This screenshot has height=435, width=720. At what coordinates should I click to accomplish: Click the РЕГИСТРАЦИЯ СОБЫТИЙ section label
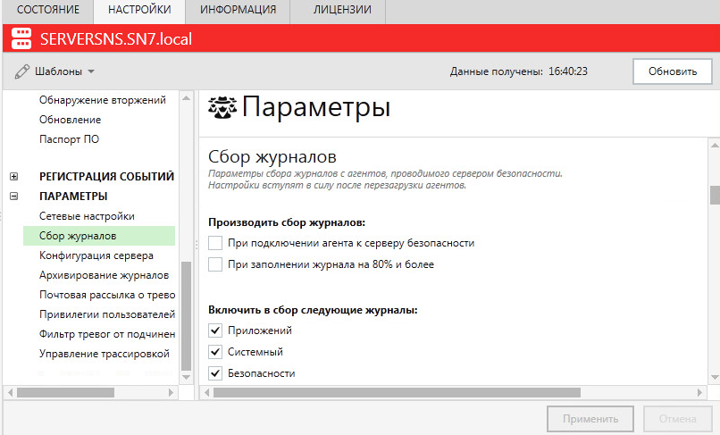pyautogui.click(x=106, y=176)
